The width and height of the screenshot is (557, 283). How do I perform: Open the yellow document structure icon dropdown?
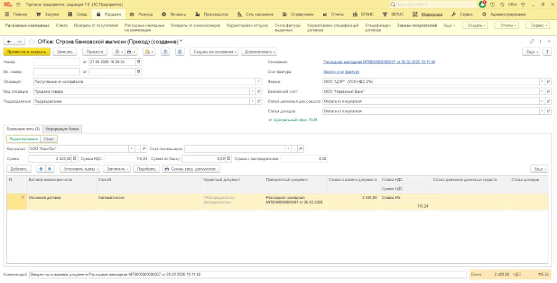tap(149, 52)
